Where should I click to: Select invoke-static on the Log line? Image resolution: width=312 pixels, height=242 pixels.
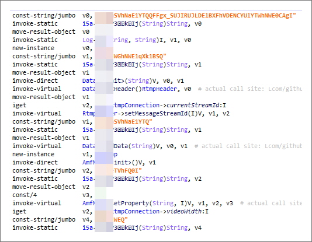pos(35,40)
